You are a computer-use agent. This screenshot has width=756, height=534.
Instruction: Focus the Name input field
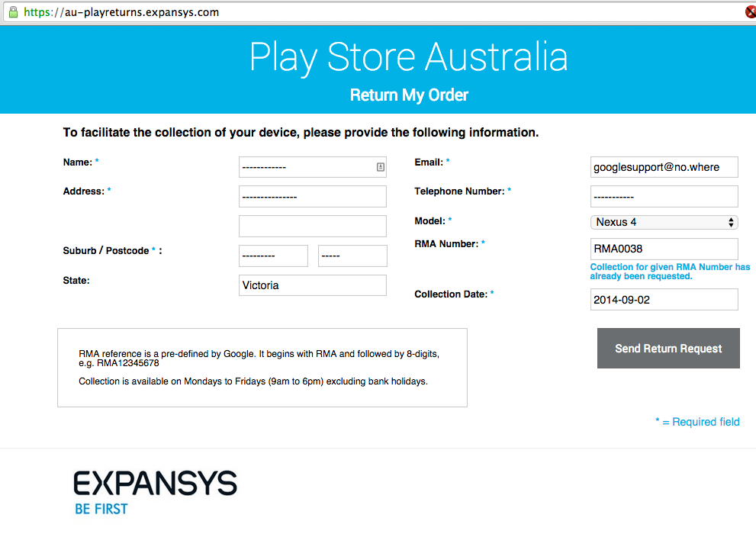click(x=305, y=167)
